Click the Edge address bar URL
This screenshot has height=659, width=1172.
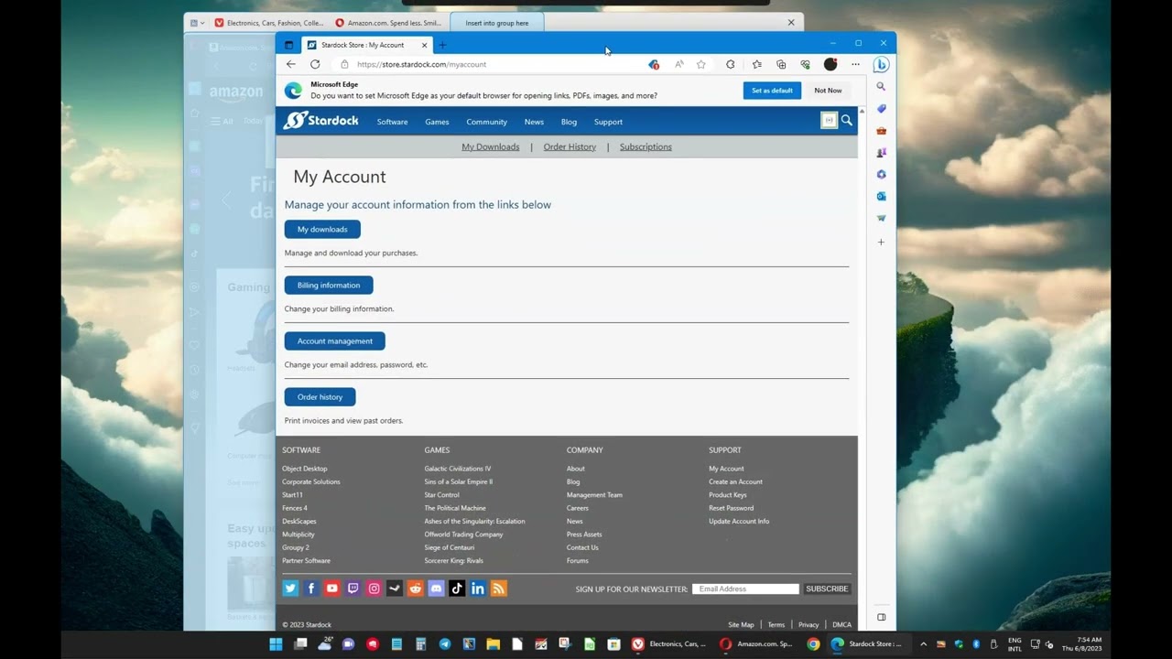421,64
